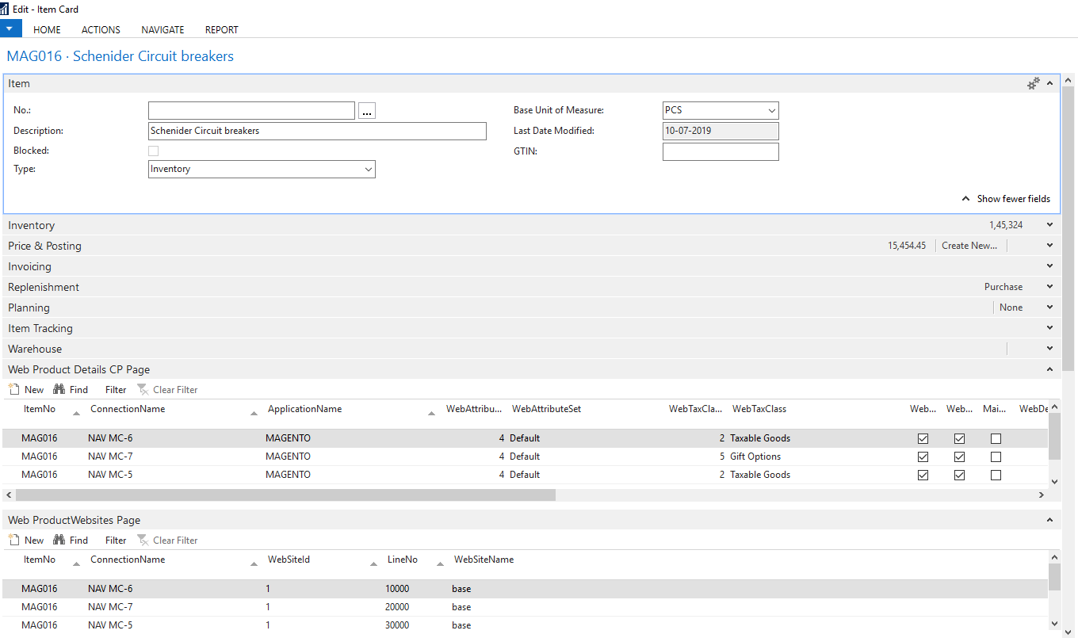Open the blue application menu dropdown button
This screenshot has width=1078, height=638.
pyautogui.click(x=10, y=29)
